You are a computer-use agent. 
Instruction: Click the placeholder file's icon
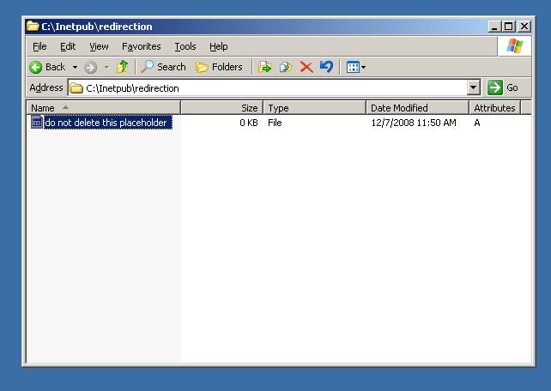click(37, 122)
